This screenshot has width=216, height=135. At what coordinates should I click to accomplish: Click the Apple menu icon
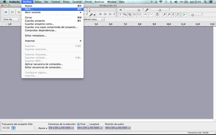5,2
